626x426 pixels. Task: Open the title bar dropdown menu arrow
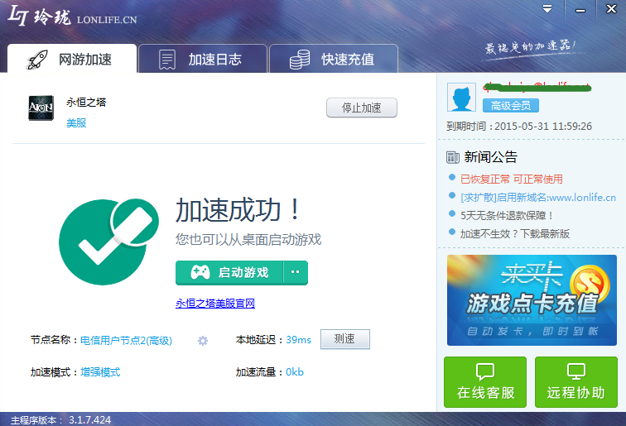point(547,9)
